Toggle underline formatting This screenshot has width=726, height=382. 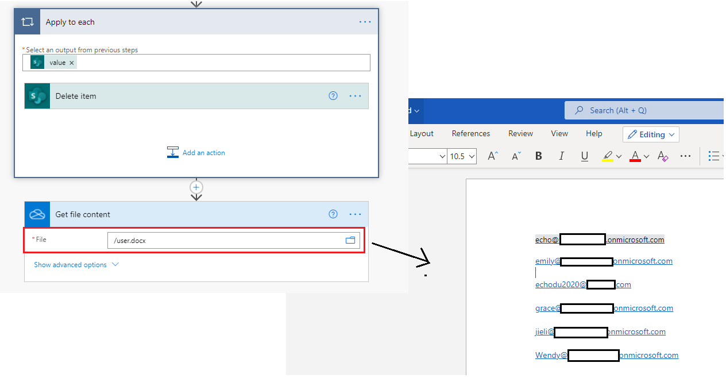[585, 156]
